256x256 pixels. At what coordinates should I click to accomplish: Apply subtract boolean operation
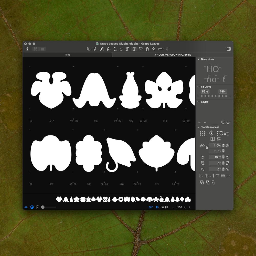[208, 183]
